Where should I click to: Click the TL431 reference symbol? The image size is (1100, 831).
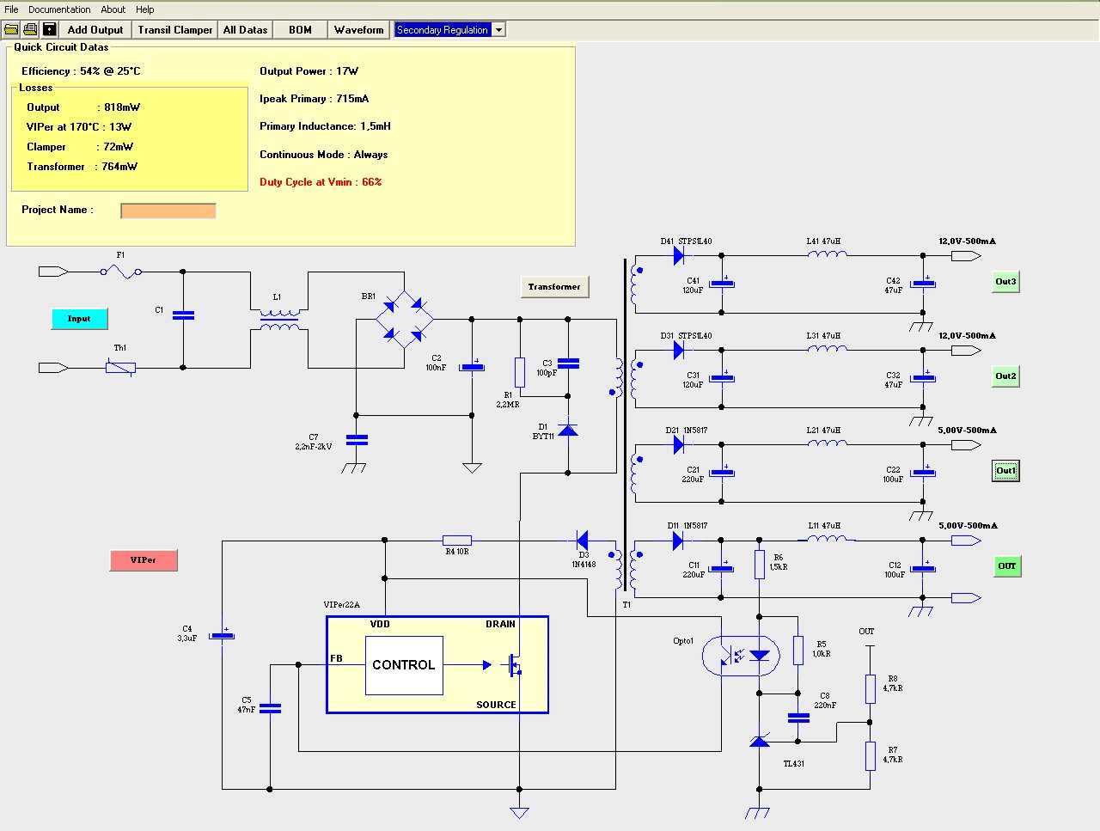coord(760,740)
